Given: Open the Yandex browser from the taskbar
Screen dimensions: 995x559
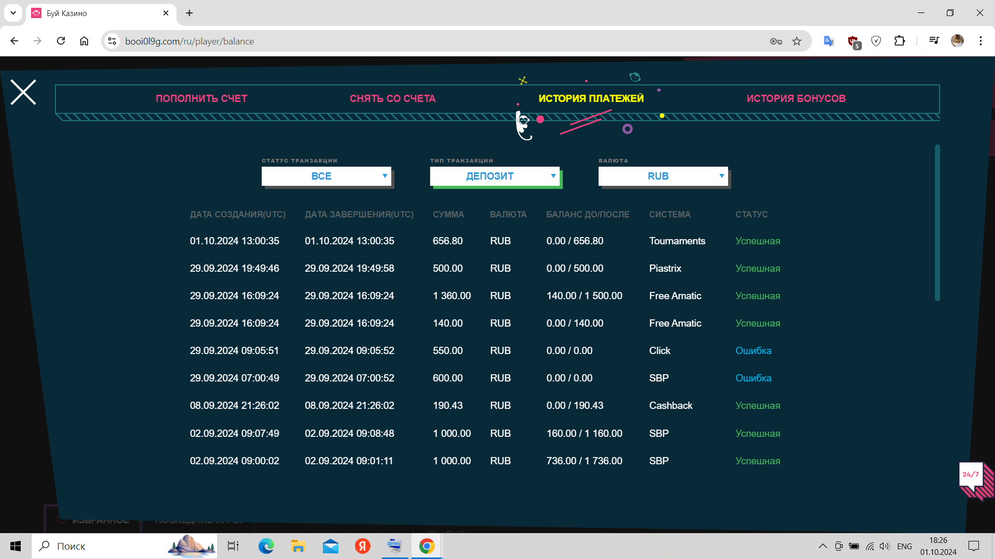Looking at the screenshot, I should [362, 546].
